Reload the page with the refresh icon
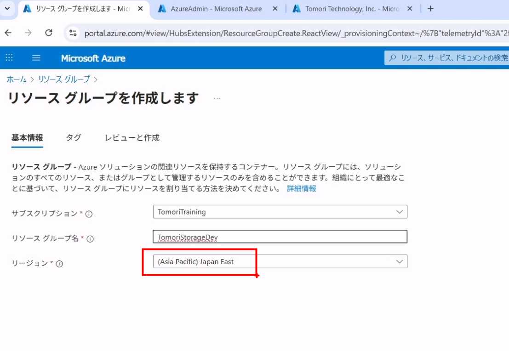509x351 pixels. 49,33
